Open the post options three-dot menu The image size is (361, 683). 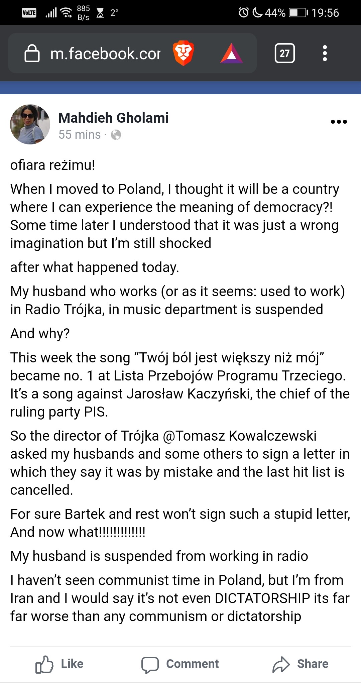click(x=339, y=122)
